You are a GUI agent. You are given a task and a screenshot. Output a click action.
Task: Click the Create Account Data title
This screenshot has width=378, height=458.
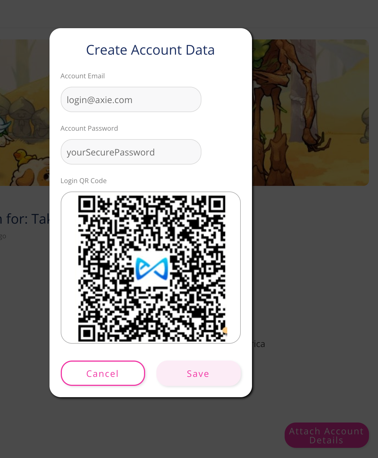[150, 50]
